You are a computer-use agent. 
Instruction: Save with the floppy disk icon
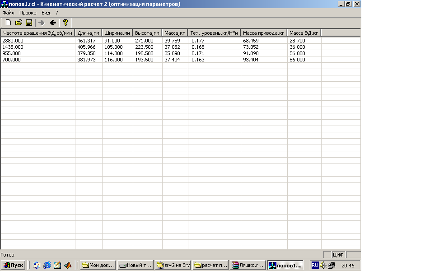[x=29, y=23]
